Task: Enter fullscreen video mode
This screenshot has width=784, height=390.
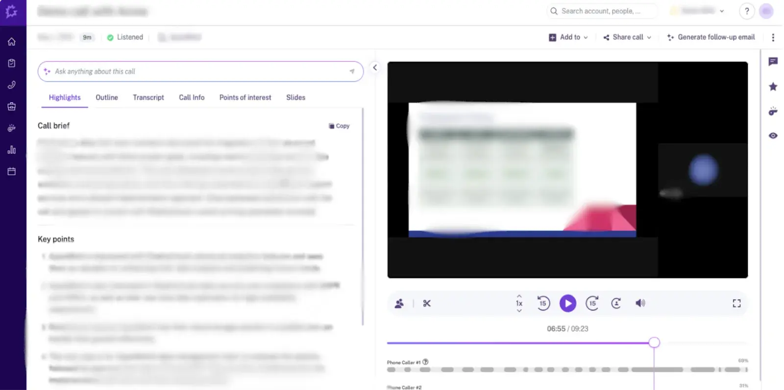Action: click(x=736, y=303)
